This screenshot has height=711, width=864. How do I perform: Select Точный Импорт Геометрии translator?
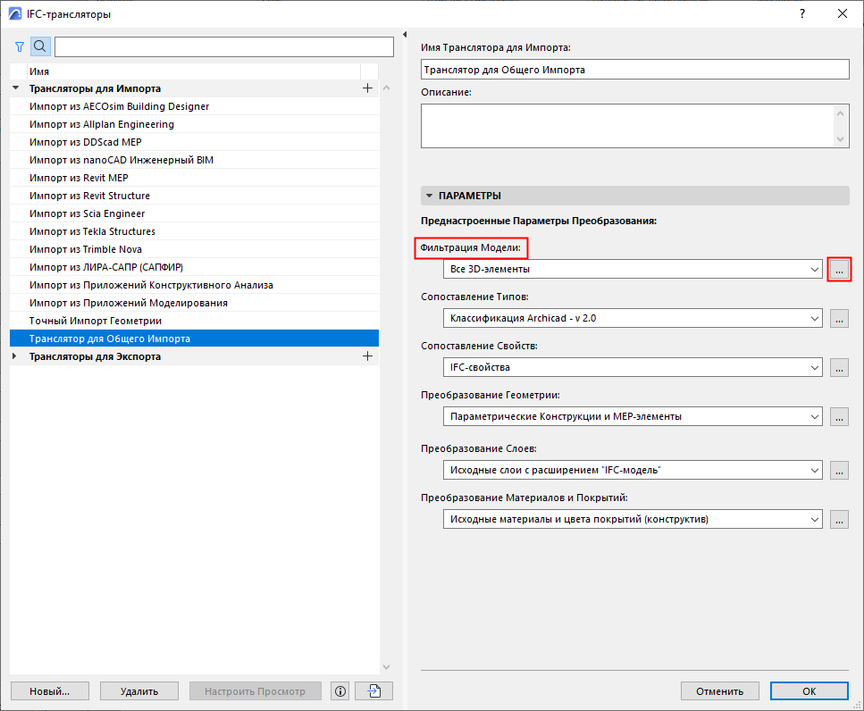(x=194, y=321)
